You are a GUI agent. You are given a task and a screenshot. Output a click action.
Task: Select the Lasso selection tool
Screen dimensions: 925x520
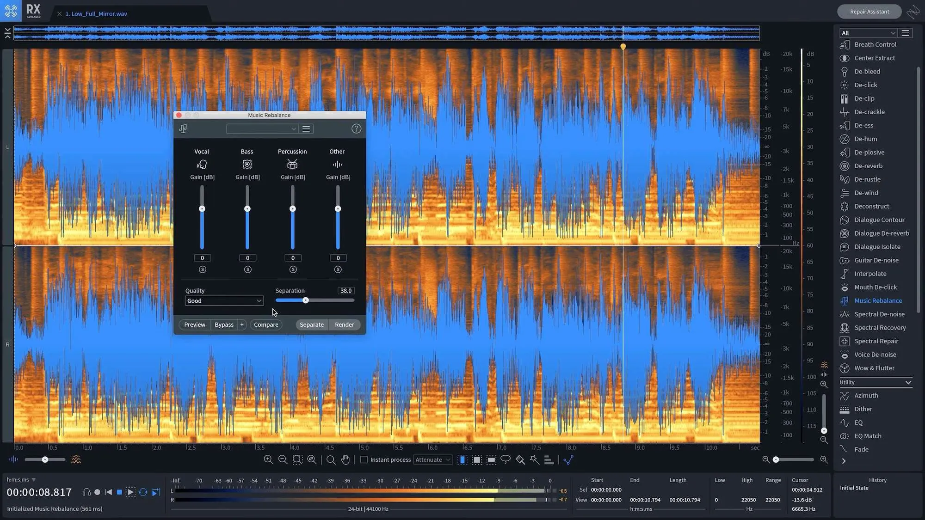pyautogui.click(x=506, y=459)
